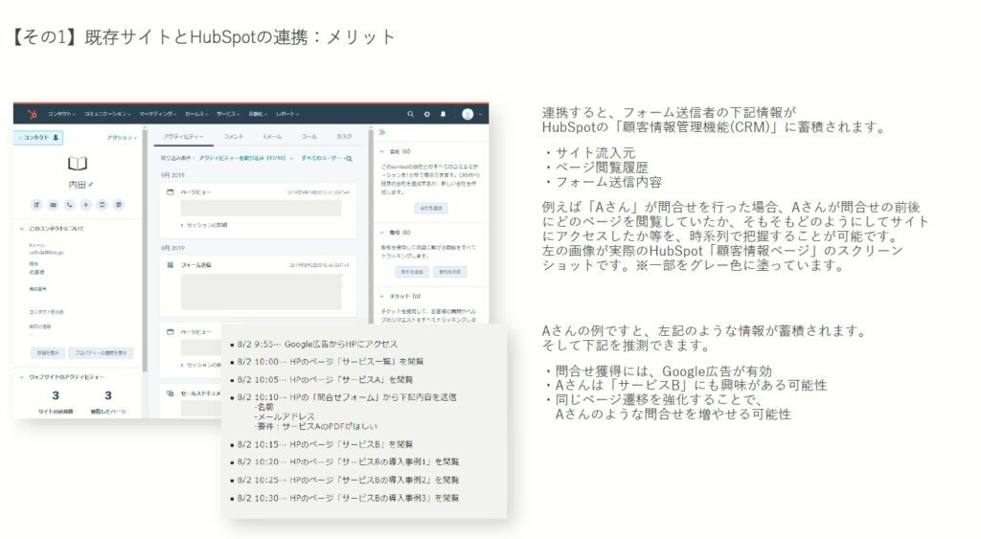Click the email round icon under 内田
981x539 pixels.
[x=54, y=205]
